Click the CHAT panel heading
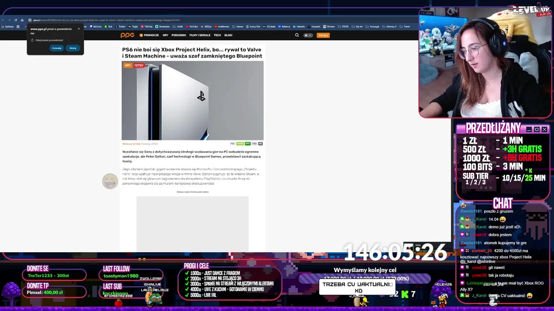This screenshot has width=554, height=311. 502,203
